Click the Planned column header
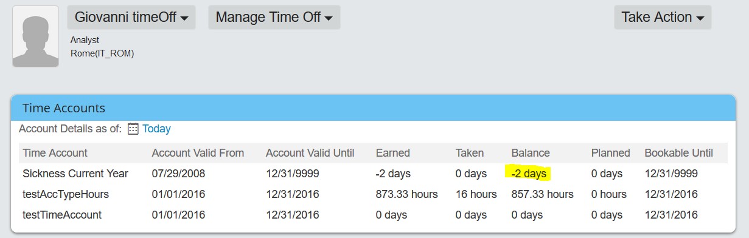 click(611, 153)
